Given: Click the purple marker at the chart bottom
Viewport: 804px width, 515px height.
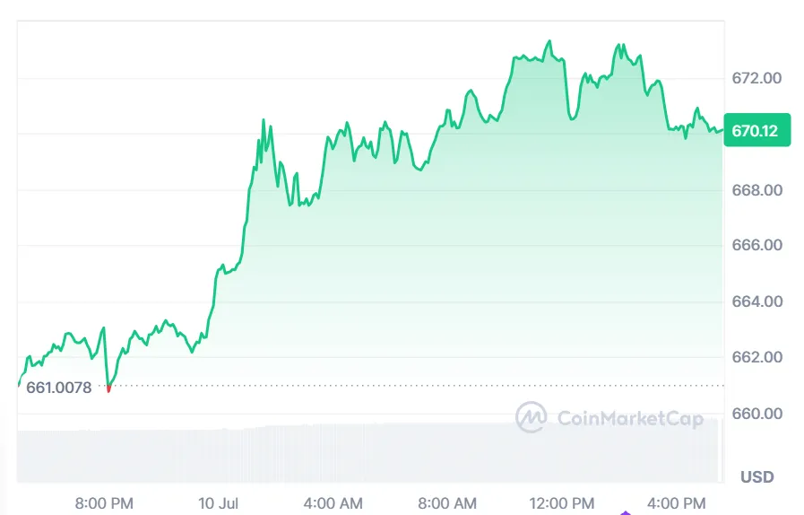Looking at the screenshot, I should pos(626,513).
